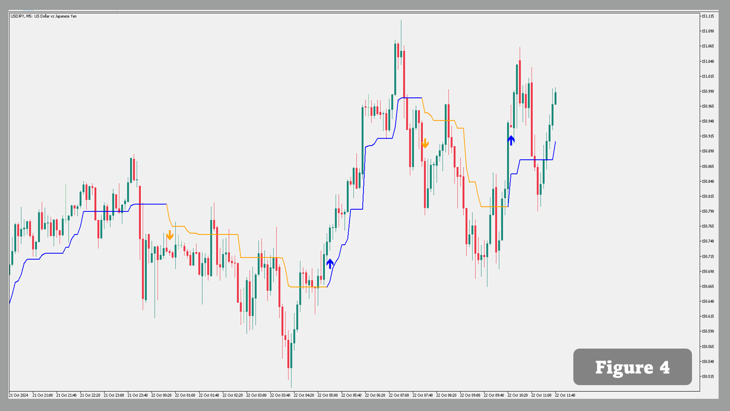Click the rightmost green candlestick on chart

pos(555,98)
